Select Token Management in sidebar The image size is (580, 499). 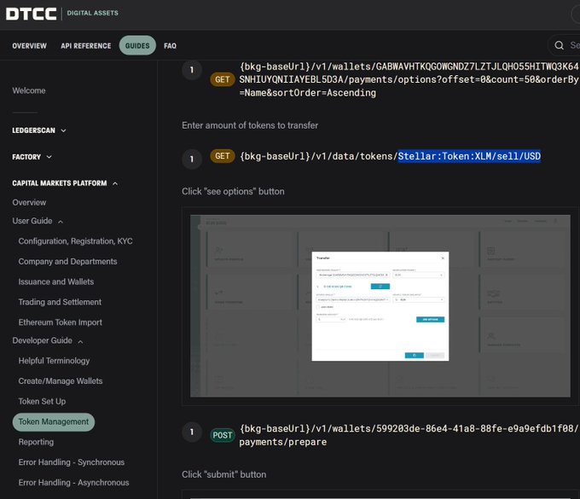(x=54, y=422)
